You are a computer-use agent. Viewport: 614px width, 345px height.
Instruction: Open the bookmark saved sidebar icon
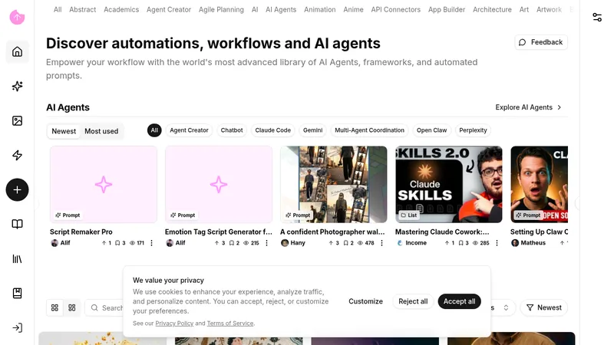coord(17,293)
